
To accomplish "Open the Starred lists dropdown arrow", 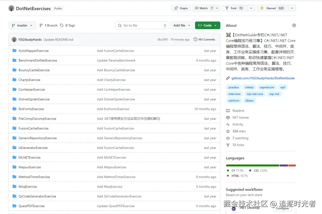I will click(292, 8).
